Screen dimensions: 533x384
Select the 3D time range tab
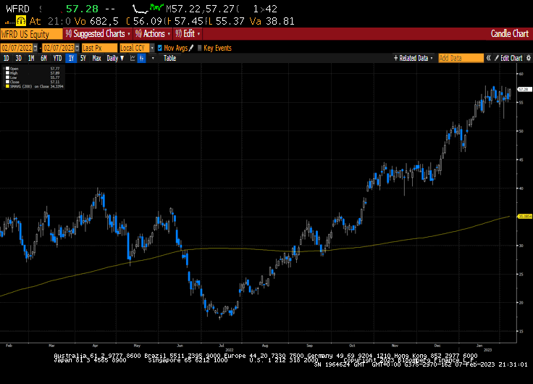coord(18,58)
